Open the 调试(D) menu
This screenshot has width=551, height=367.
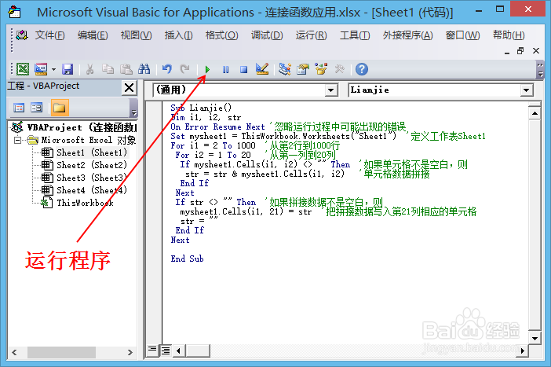[267, 35]
